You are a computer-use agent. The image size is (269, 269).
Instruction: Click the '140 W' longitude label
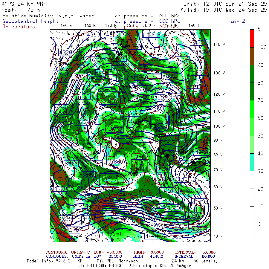click(219, 45)
